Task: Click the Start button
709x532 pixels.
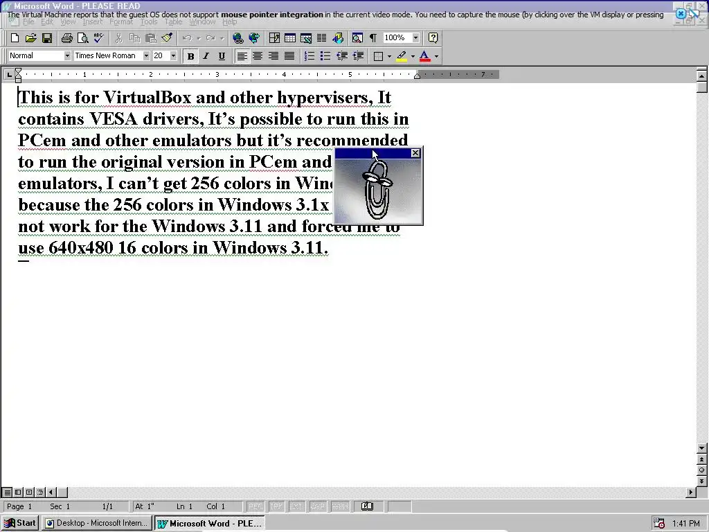Action: [20, 523]
